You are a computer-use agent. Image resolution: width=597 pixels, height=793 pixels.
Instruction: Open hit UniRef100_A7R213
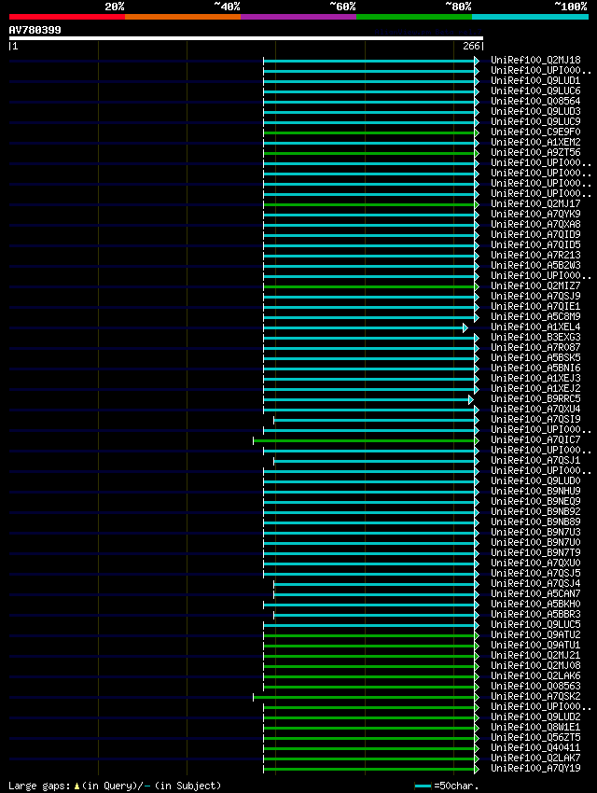[535, 256]
